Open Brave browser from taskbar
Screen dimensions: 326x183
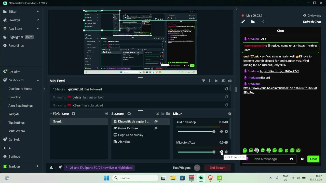(210, 178)
